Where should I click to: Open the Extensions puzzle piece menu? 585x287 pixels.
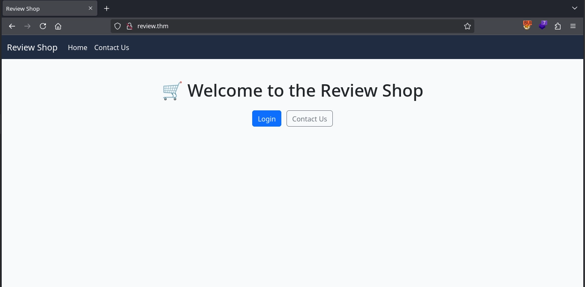(558, 26)
